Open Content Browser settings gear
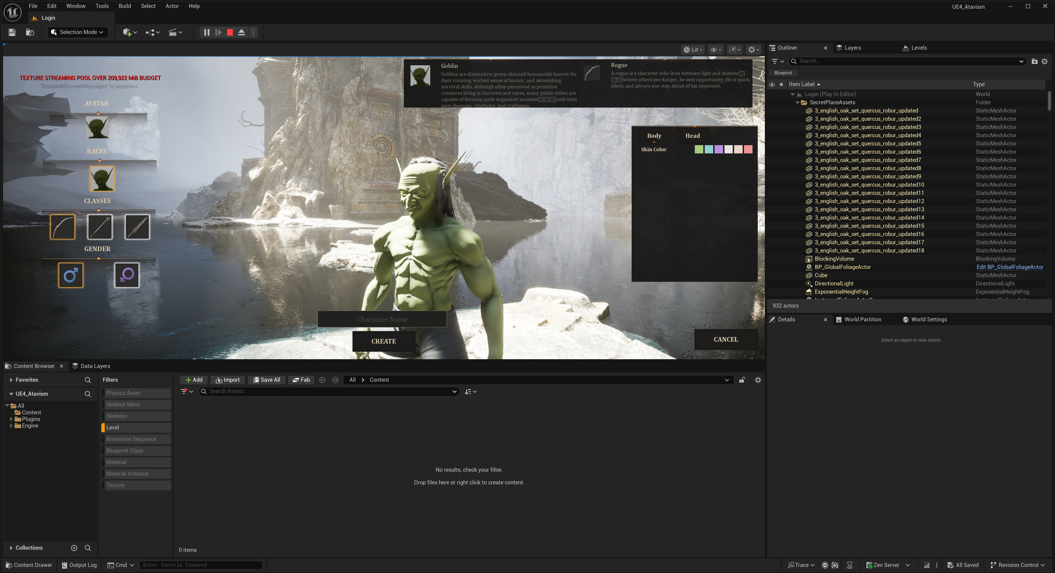Screen dimensions: 1055x573 point(758,380)
